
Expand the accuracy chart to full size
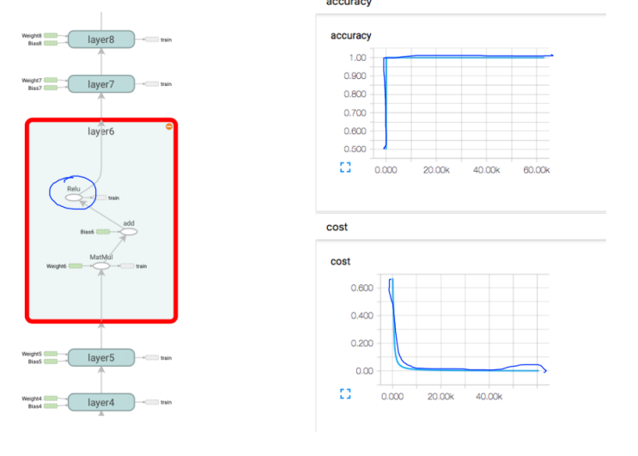345,167
